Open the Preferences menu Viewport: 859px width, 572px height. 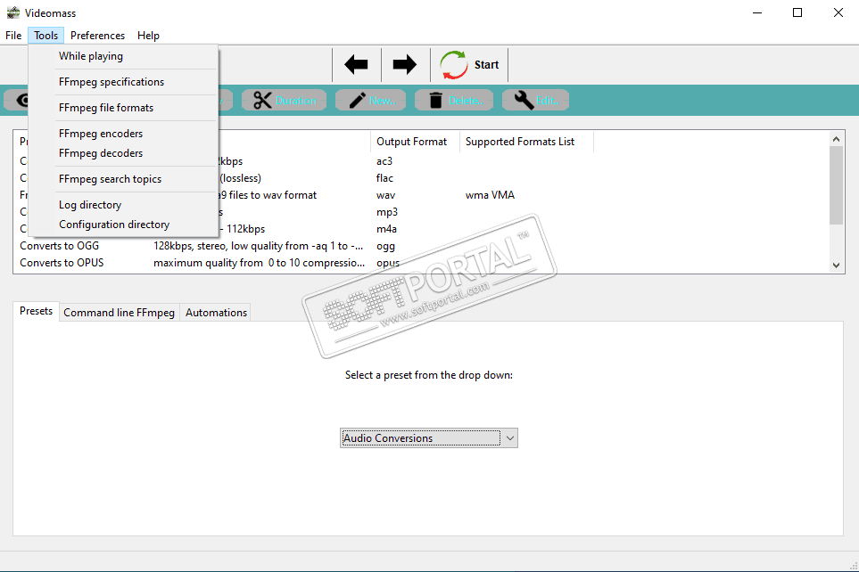point(97,35)
